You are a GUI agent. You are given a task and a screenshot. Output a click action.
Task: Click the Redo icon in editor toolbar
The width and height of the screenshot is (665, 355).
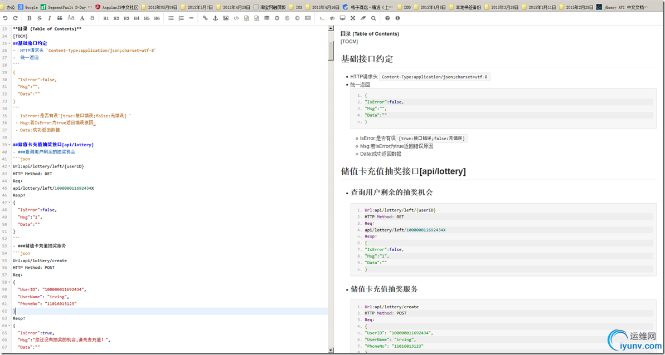tap(15, 18)
